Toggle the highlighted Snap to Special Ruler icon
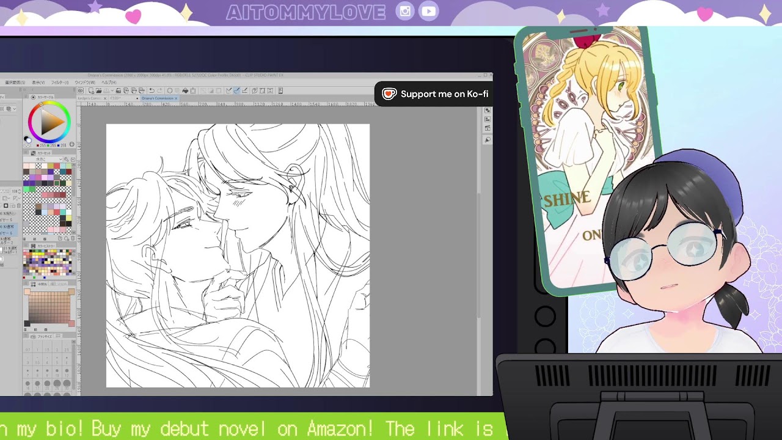 236,90
